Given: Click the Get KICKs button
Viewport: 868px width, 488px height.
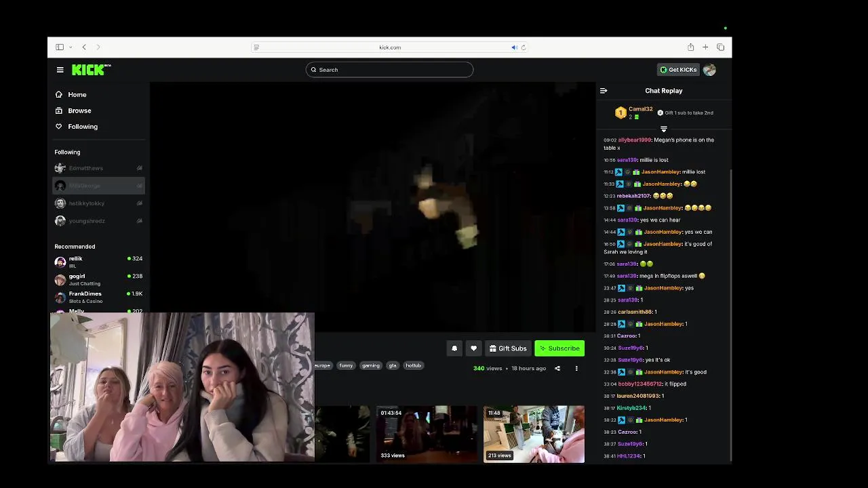Looking at the screenshot, I should coord(678,70).
